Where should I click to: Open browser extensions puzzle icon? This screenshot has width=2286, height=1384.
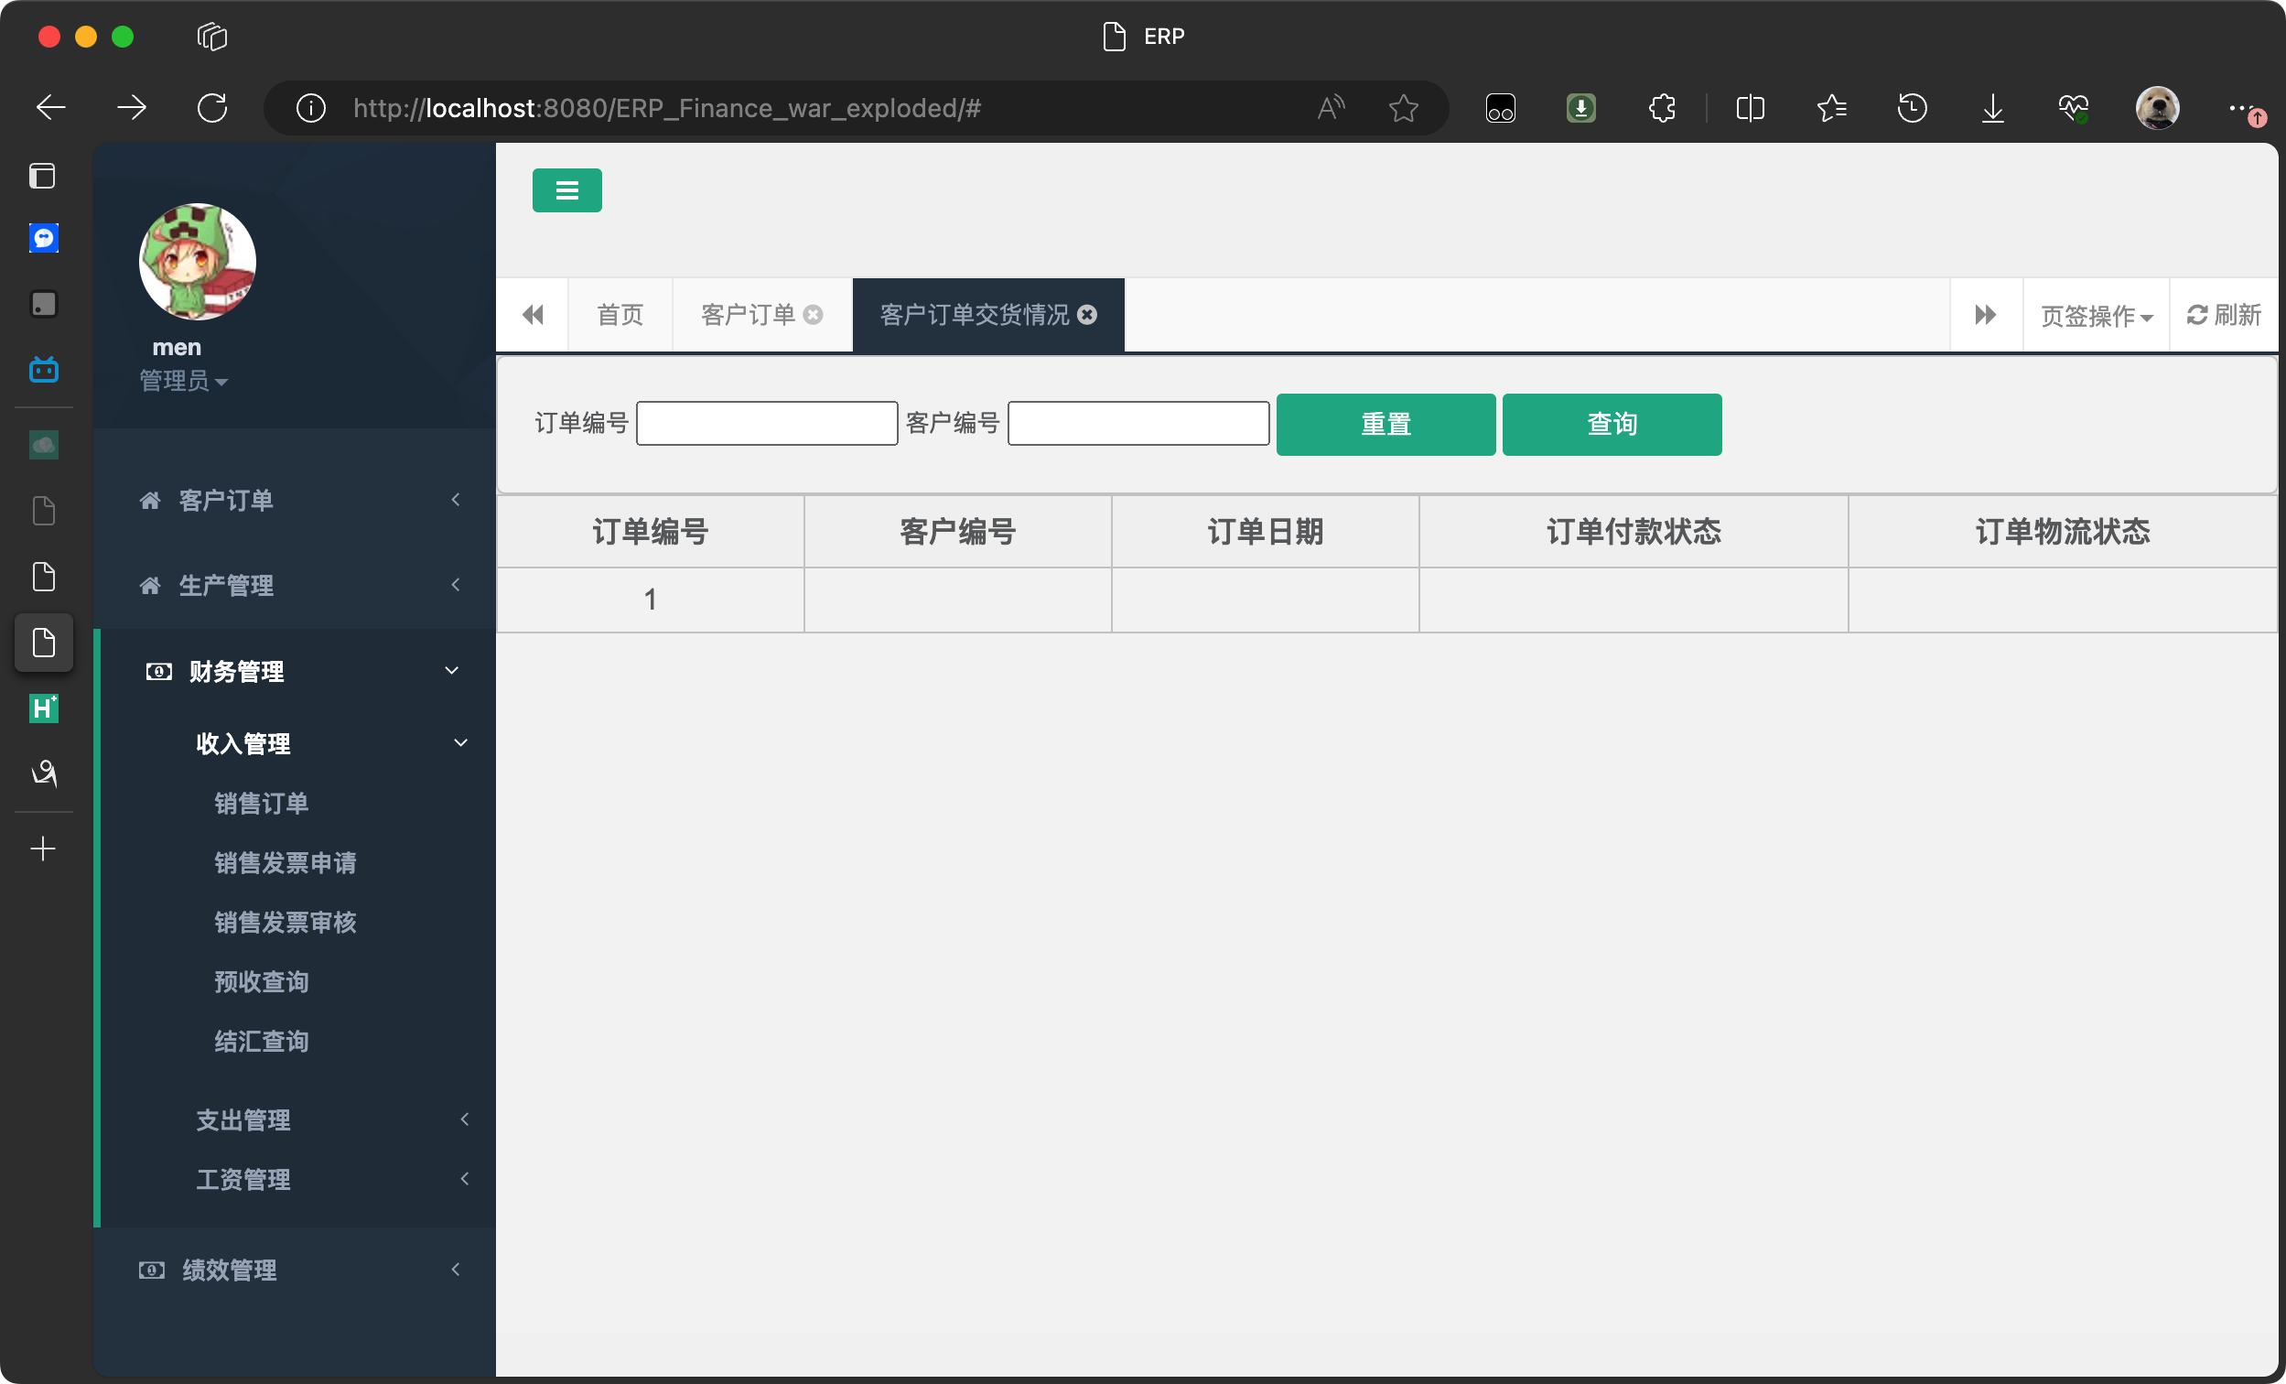(1662, 109)
